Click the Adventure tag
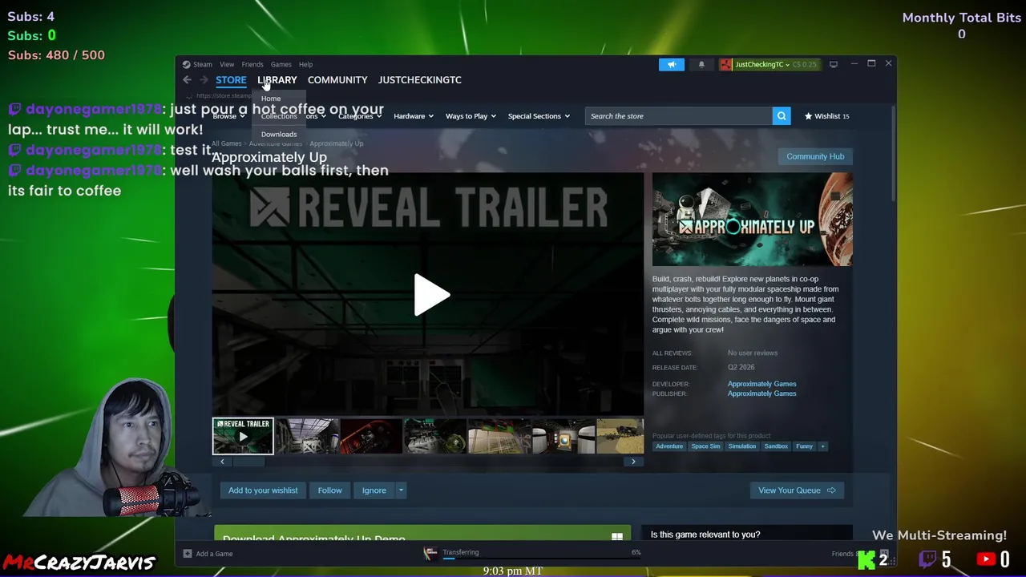Screen dimensions: 1026x577 669,446
